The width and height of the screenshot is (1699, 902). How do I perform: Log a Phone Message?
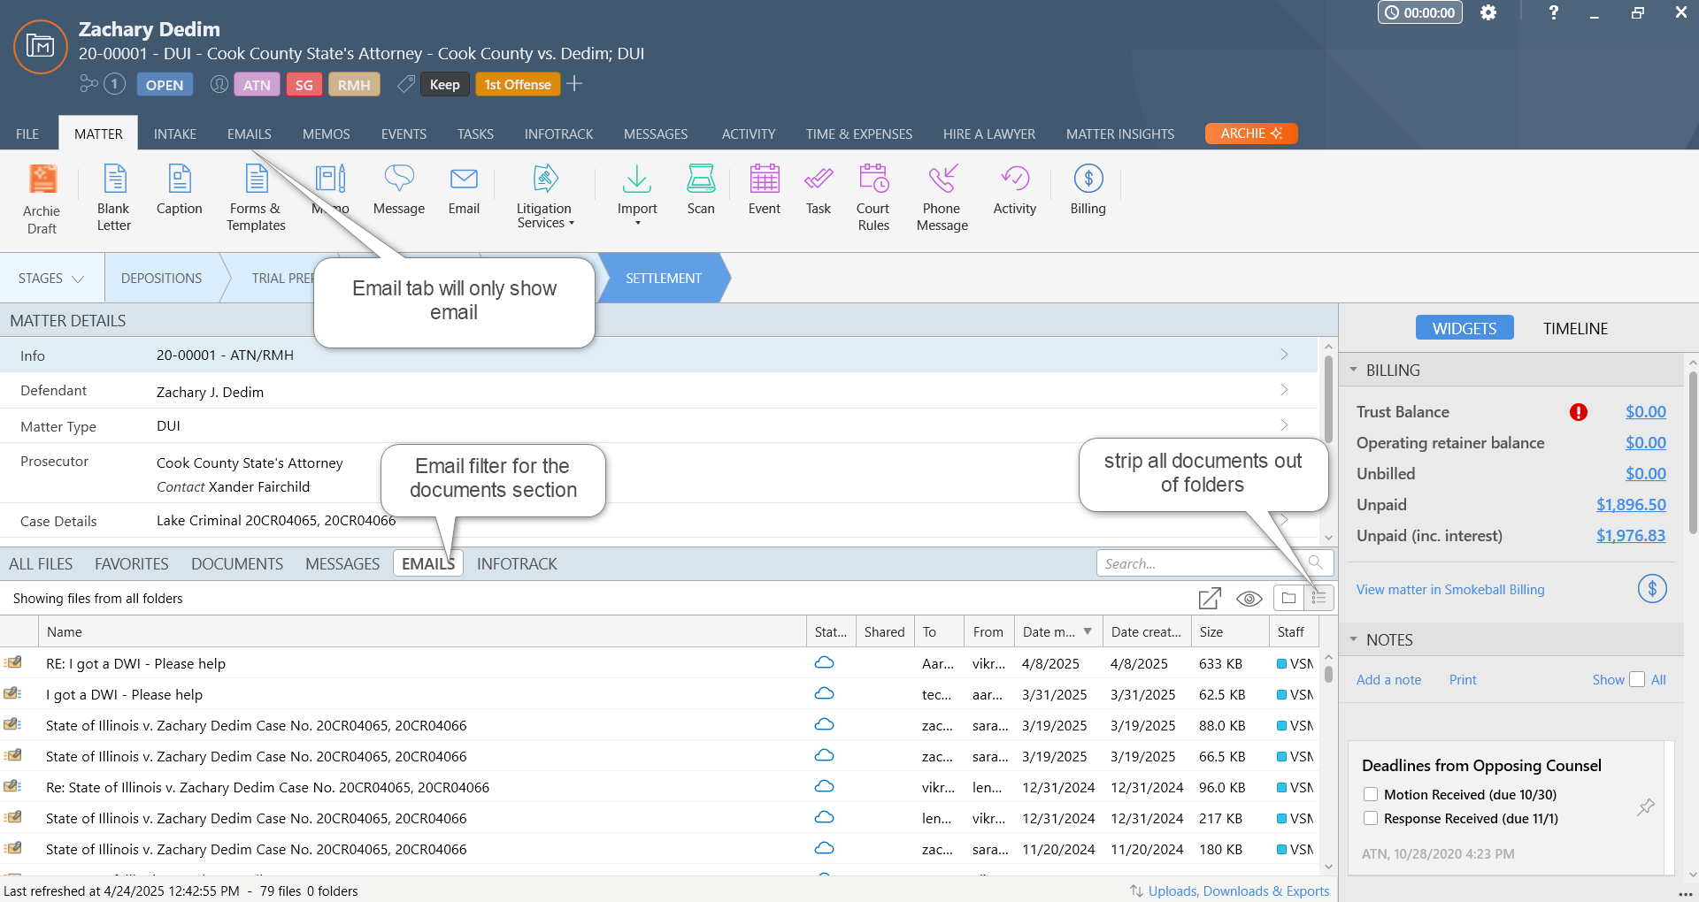pyautogui.click(x=942, y=198)
